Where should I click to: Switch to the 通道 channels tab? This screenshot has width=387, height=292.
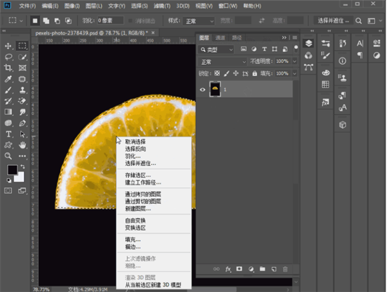point(221,37)
